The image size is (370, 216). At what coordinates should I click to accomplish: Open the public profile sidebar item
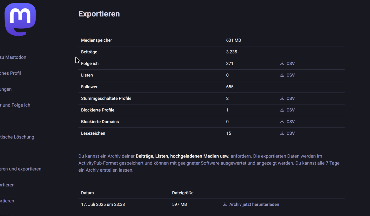(10, 73)
